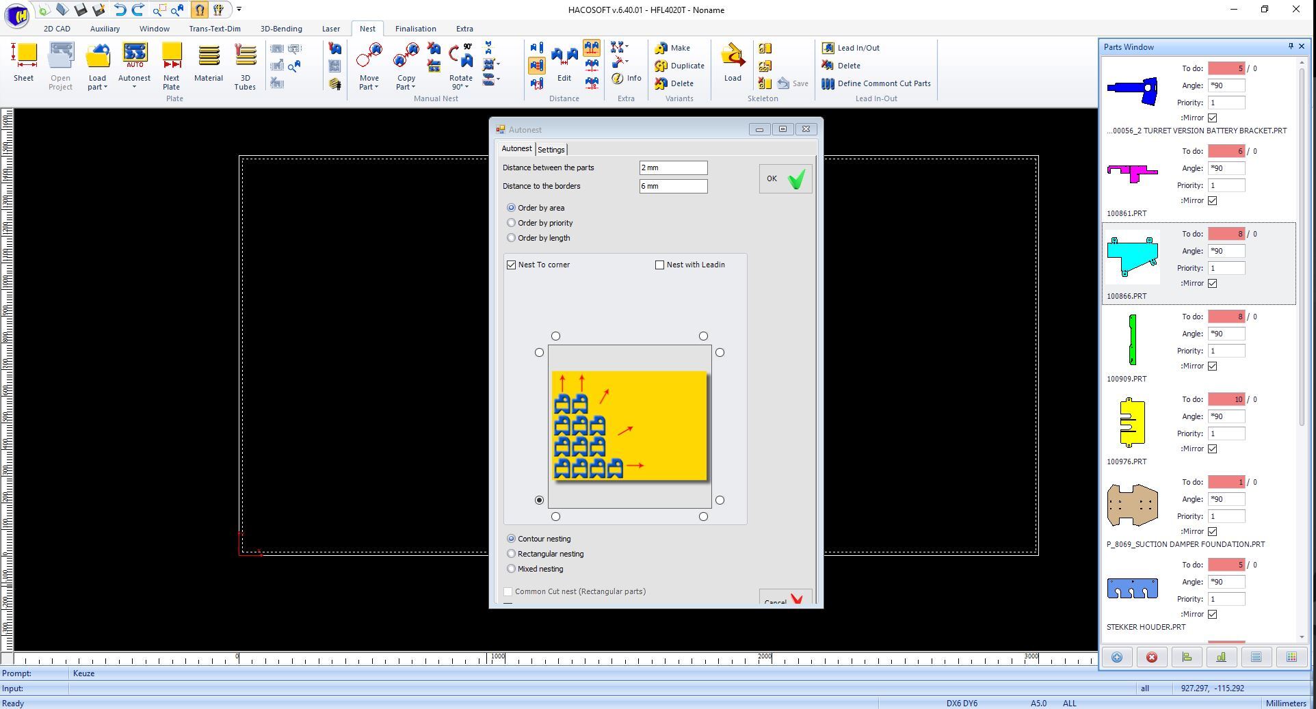
Task: Click the colored grid view icon in Parts Window
Action: click(x=1291, y=657)
